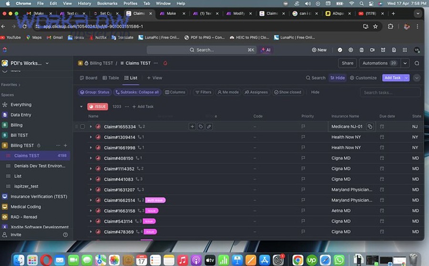Switch to Board view tab

pyautogui.click(x=88, y=78)
